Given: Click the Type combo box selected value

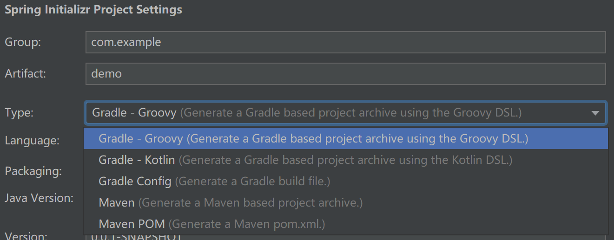Looking at the screenshot, I should [134, 113].
